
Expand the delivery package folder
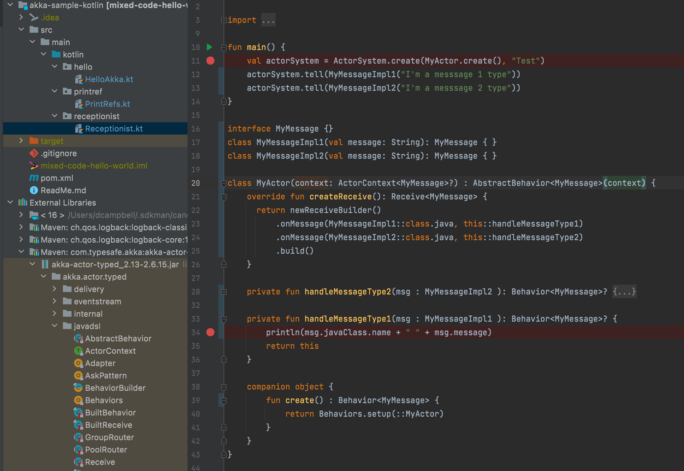pyautogui.click(x=54, y=289)
